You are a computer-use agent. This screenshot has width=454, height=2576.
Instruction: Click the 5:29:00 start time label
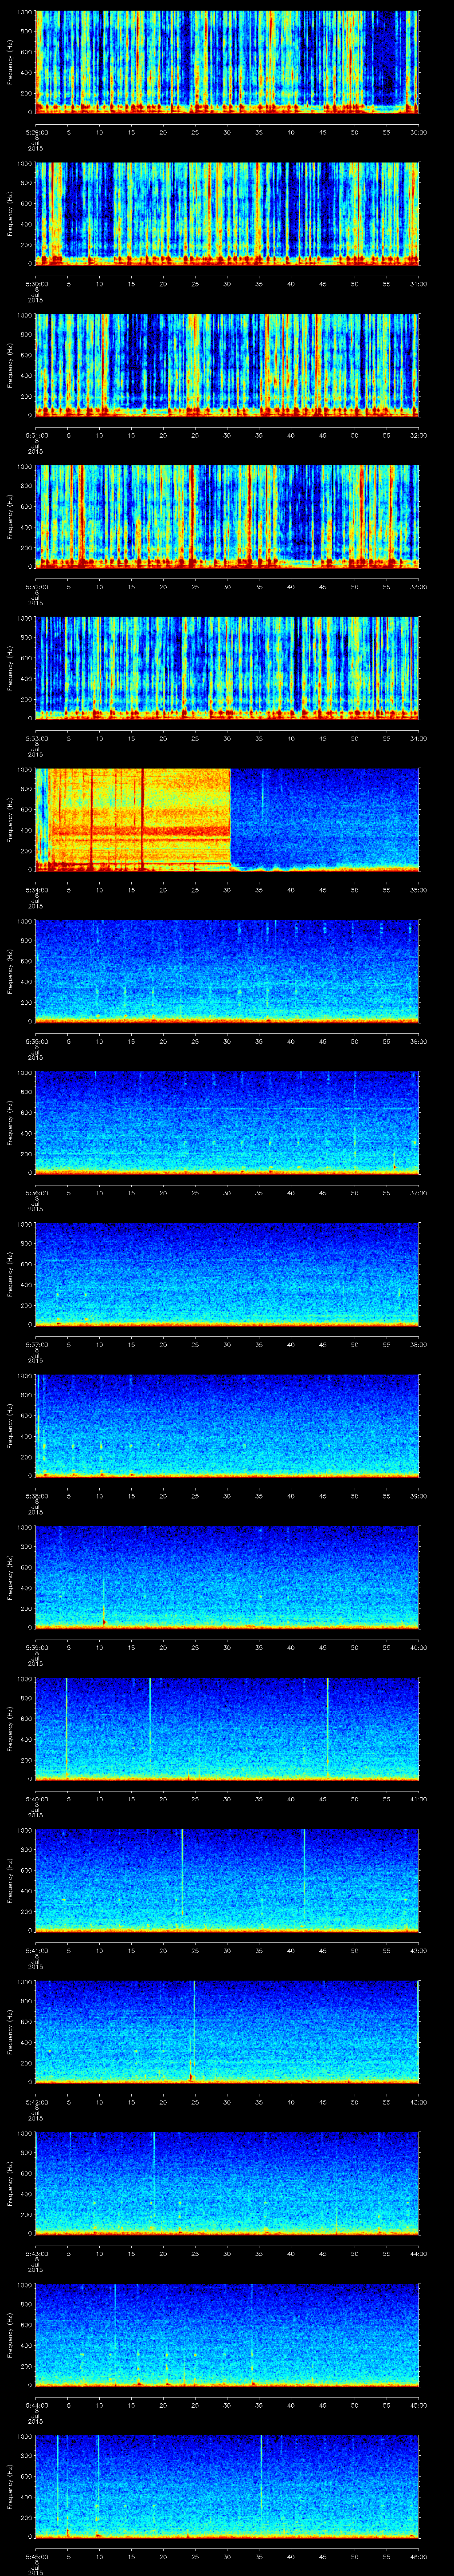pos(36,132)
